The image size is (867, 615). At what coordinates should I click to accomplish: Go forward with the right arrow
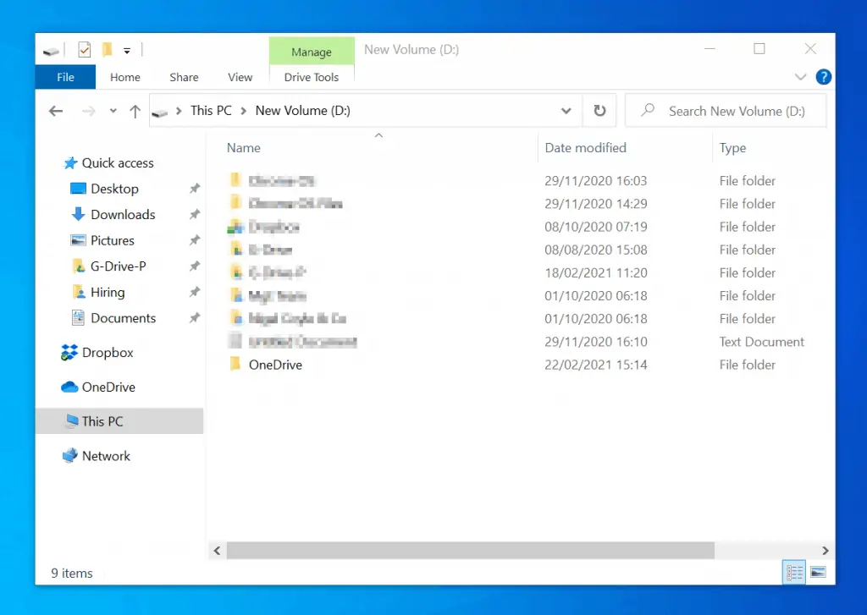point(88,111)
